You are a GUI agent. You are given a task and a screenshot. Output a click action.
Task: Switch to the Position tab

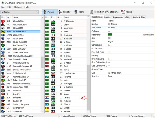(x=108, y=17)
